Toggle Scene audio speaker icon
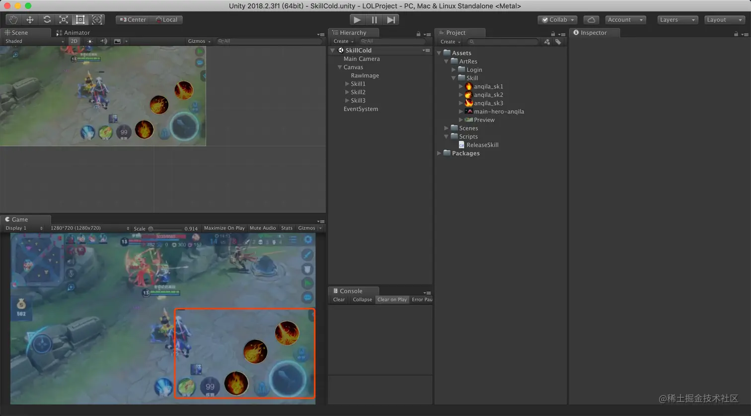751x416 pixels. coord(103,41)
